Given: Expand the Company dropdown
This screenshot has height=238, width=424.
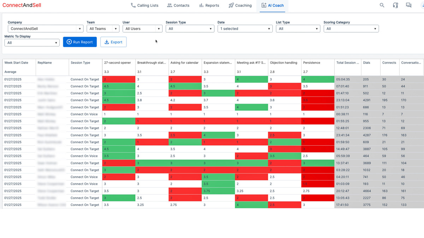Looking at the screenshot, I should (45, 29).
